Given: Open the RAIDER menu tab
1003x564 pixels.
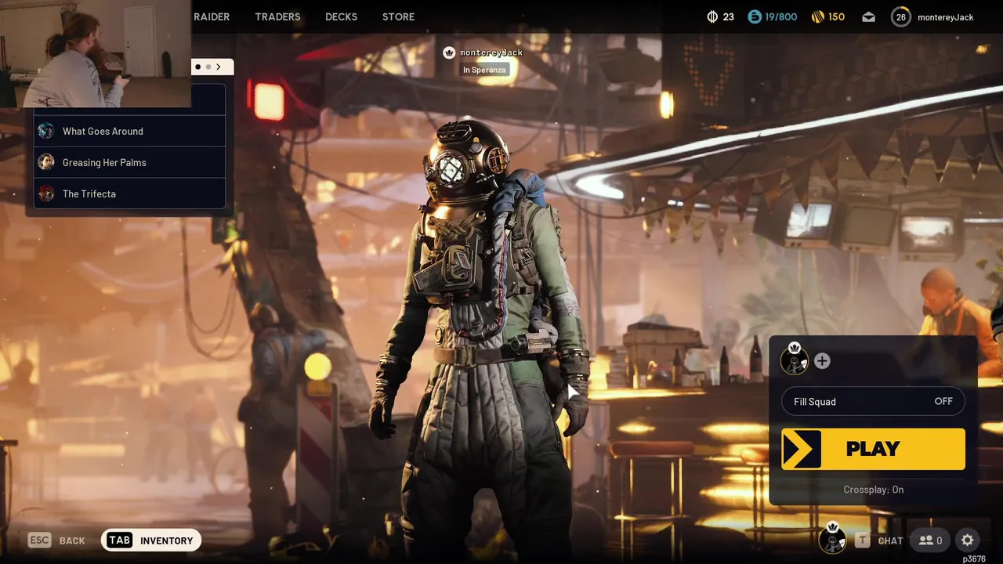Looking at the screenshot, I should click(x=212, y=16).
